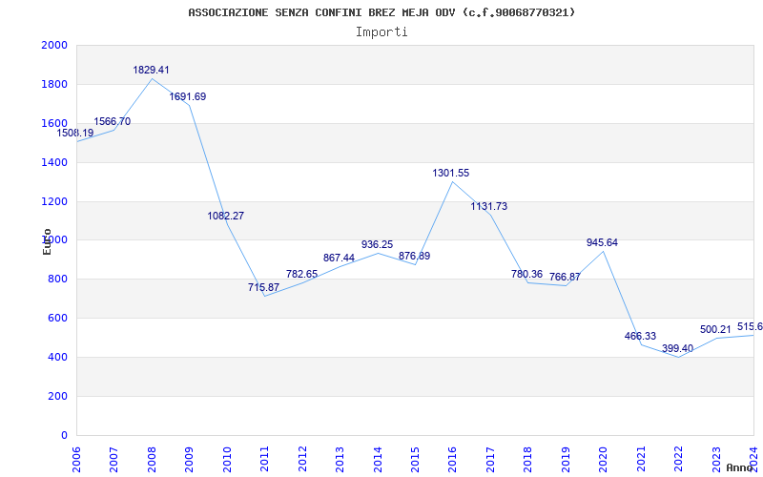Click the Anno x-axis title
Image resolution: width=763 pixels, height=477 pixels.
click(740, 467)
